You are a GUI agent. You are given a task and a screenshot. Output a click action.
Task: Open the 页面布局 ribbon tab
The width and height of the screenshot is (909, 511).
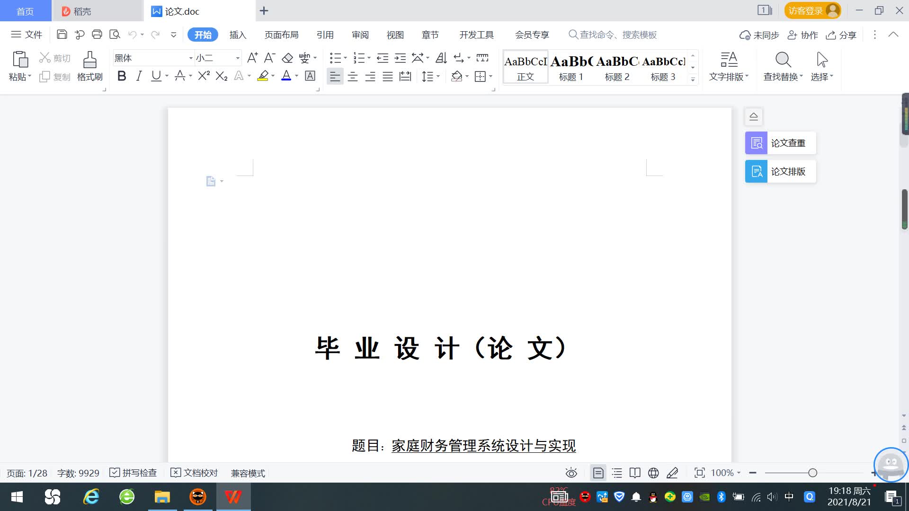click(x=281, y=35)
